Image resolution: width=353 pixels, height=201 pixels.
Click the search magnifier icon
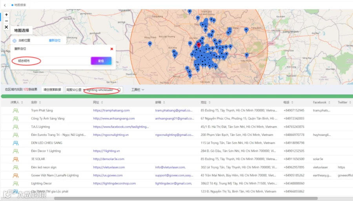(119, 90)
